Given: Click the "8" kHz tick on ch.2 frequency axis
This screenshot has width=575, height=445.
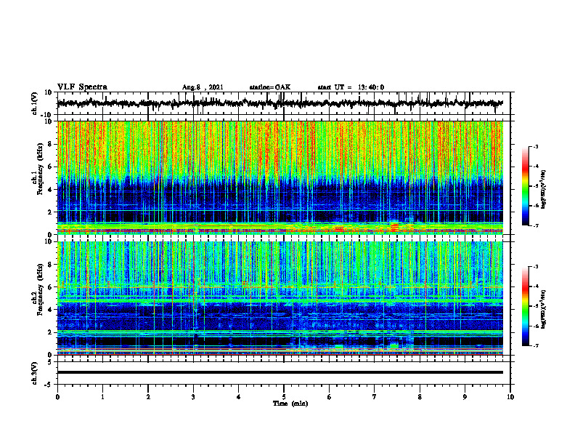Looking at the screenshot, I should point(50,265).
